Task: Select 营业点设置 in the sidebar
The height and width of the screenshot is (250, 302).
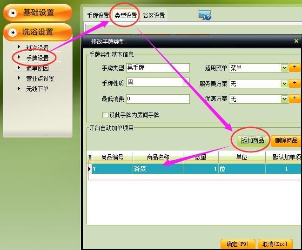Action: (40, 79)
